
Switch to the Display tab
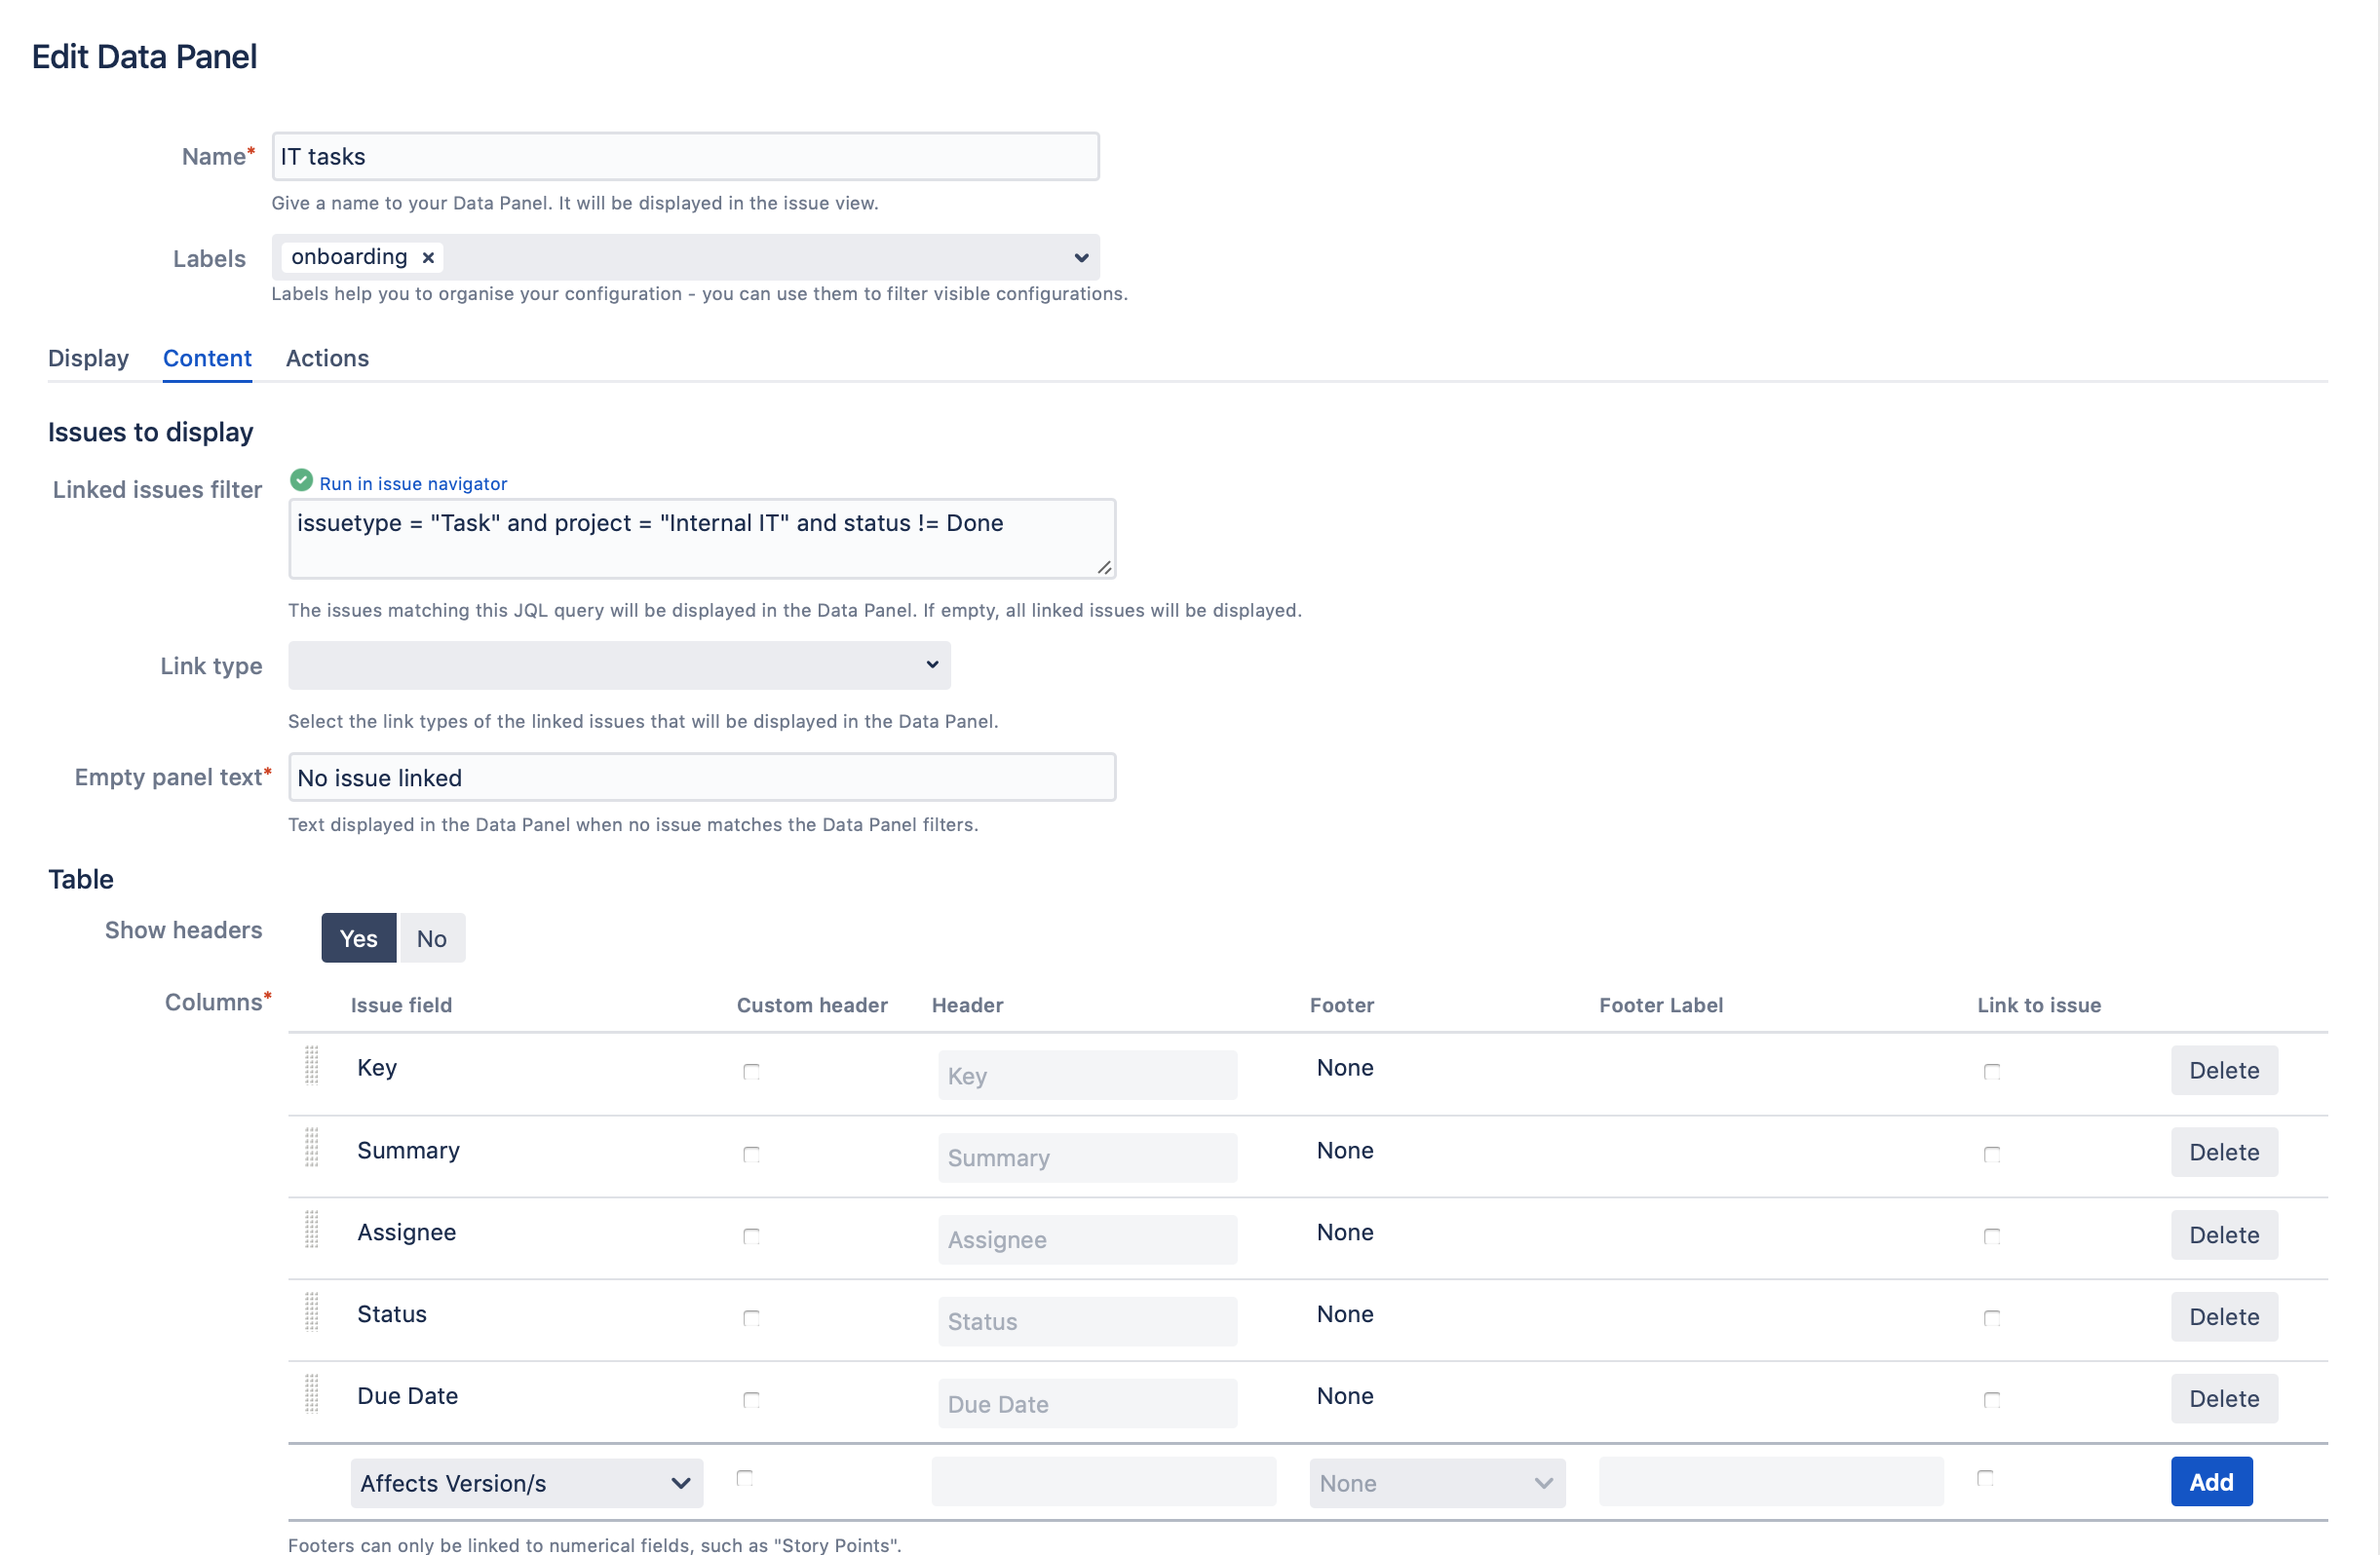click(x=88, y=358)
